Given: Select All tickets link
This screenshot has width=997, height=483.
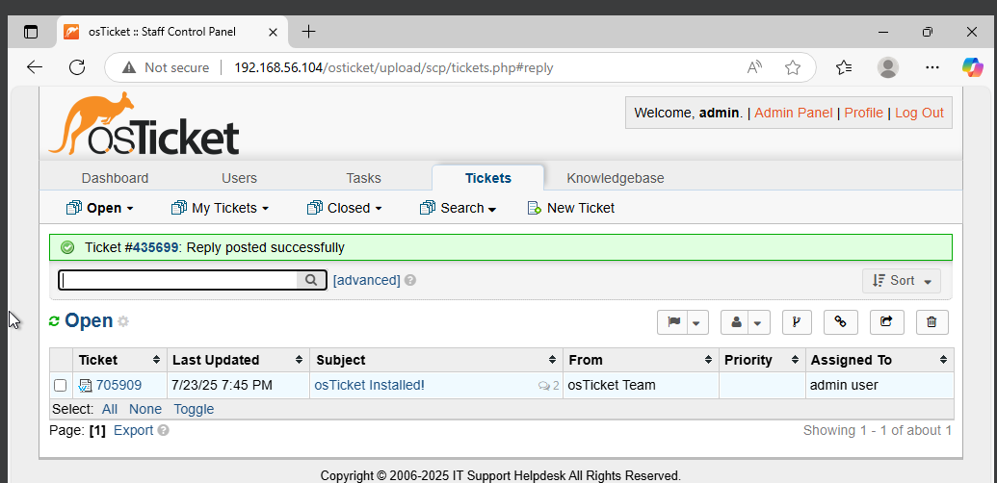Looking at the screenshot, I should tap(110, 409).
